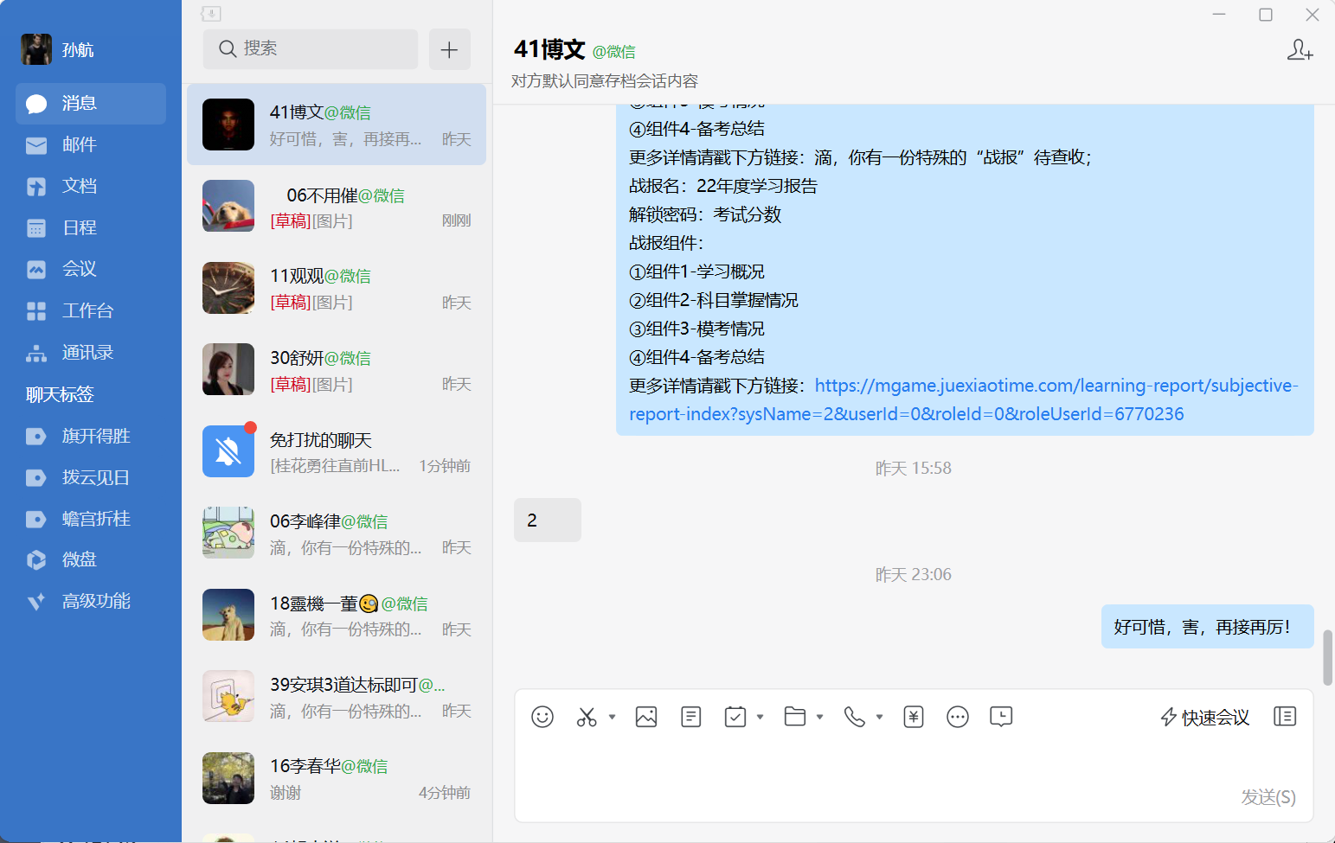Toggle the side panel icon beside 快速会议
The width and height of the screenshot is (1335, 843).
(x=1285, y=717)
